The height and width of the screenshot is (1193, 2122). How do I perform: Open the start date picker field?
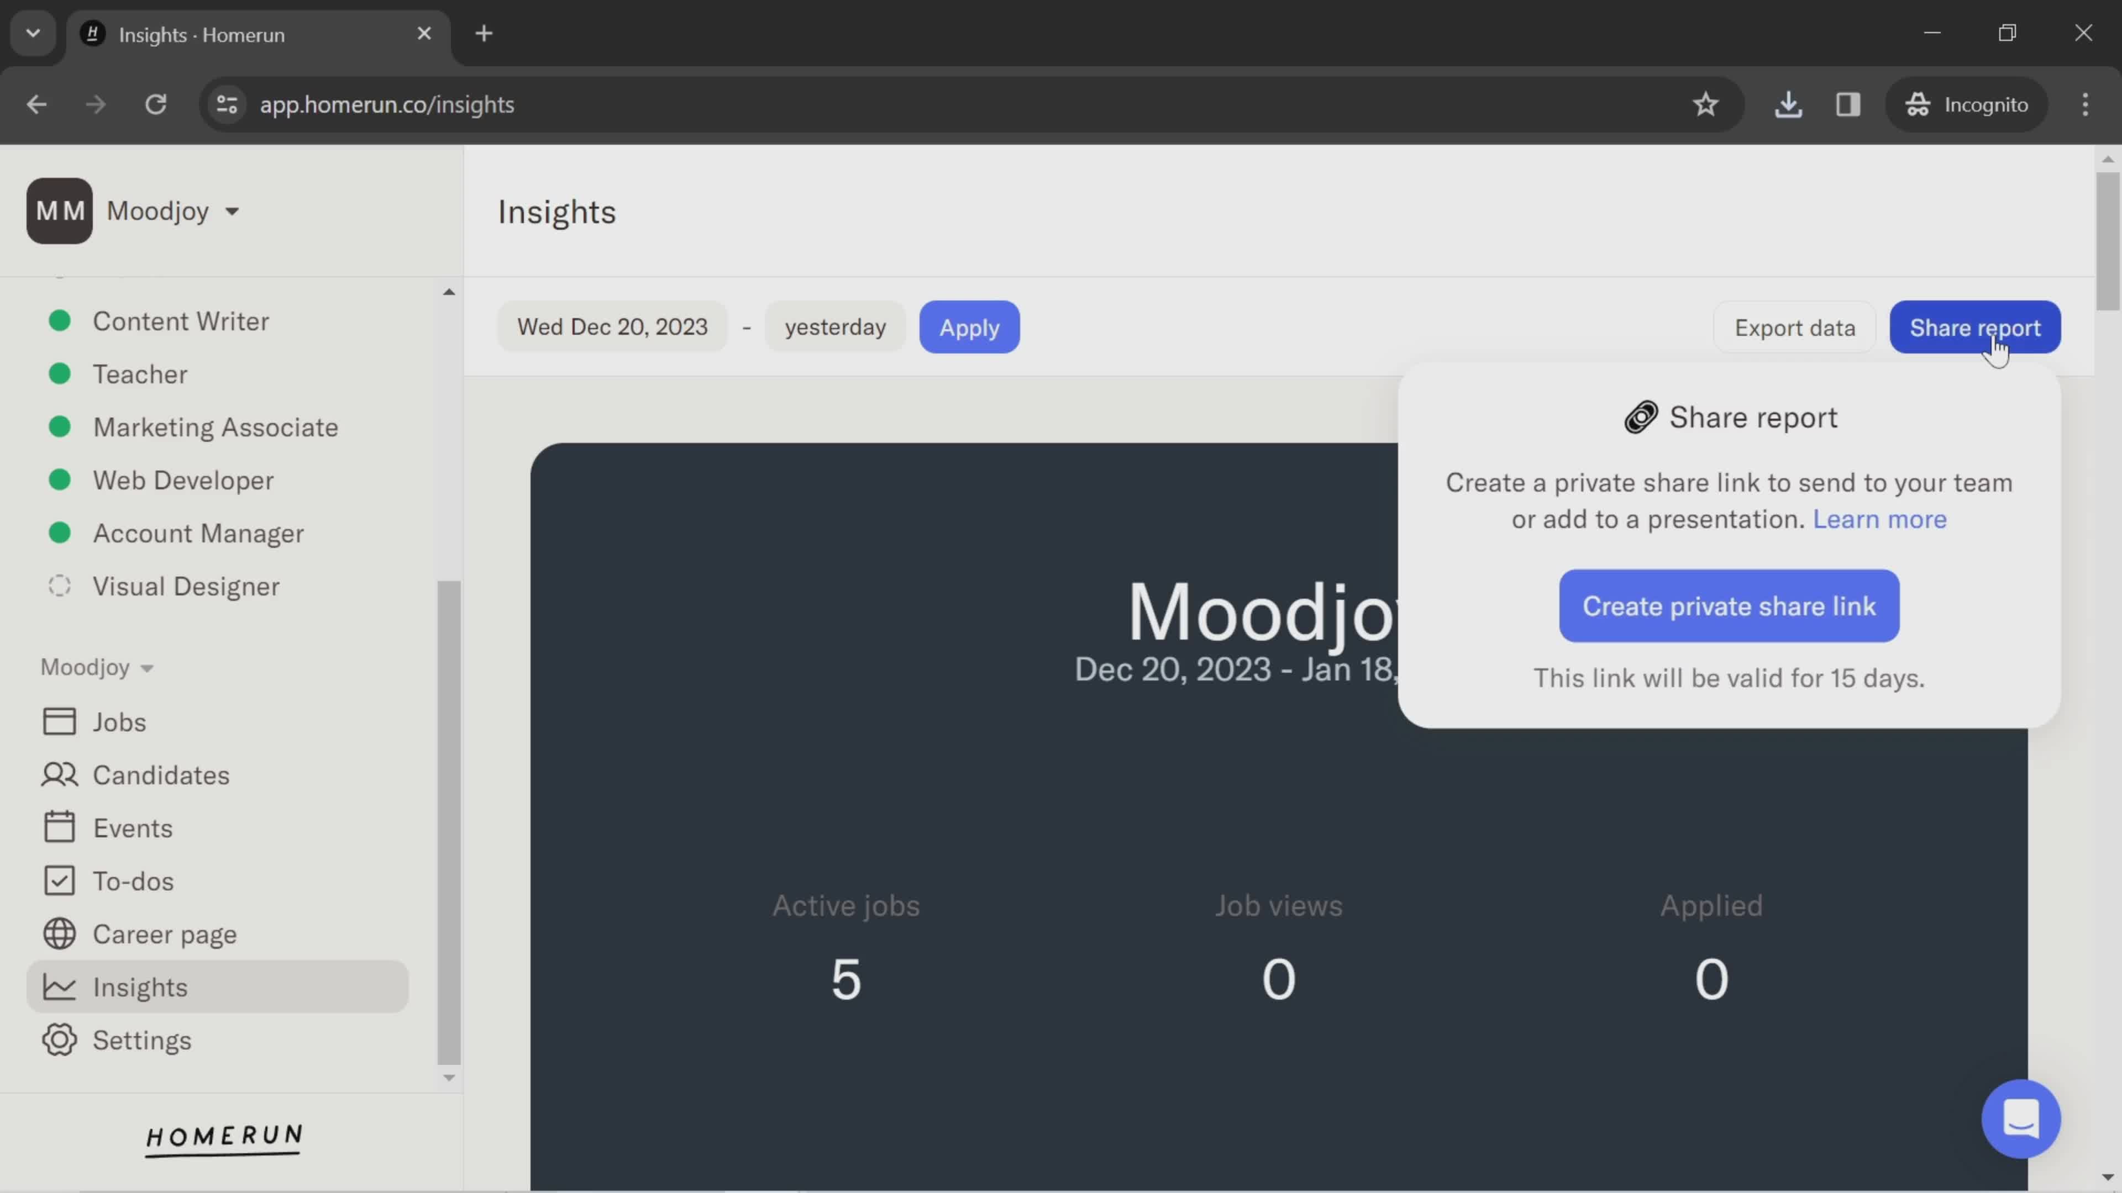[x=611, y=326]
